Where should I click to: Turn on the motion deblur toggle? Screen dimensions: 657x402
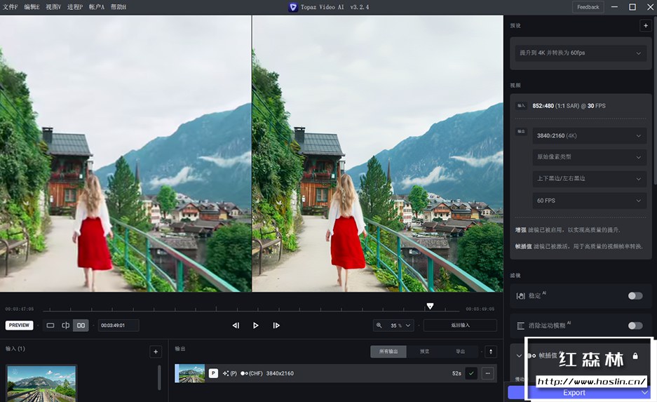635,326
